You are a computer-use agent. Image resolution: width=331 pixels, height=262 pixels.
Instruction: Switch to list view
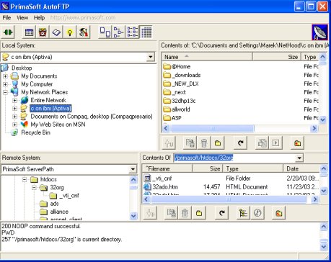tap(132, 32)
